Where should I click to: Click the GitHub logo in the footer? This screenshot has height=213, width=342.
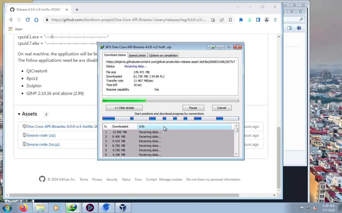click(x=42, y=179)
